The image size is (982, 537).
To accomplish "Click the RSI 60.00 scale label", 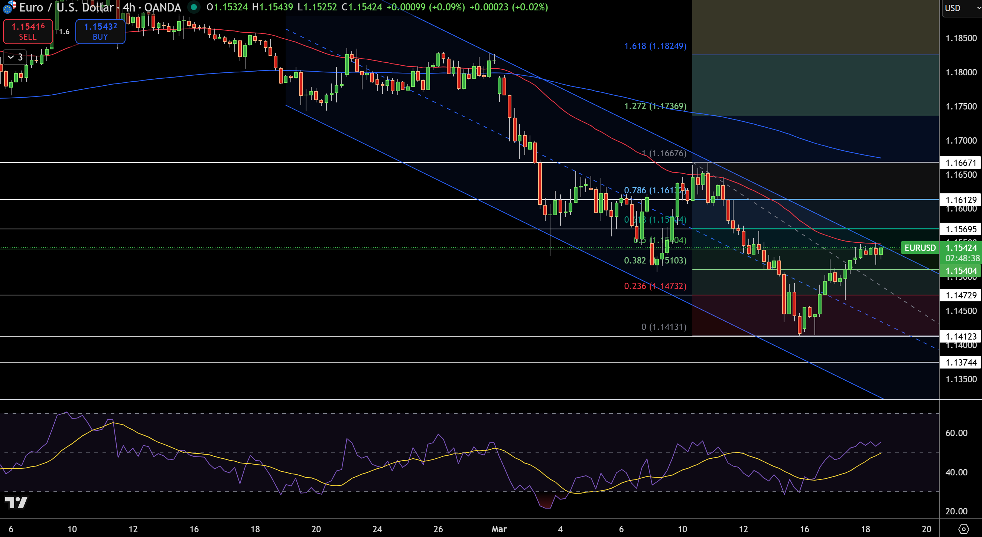I will pyautogui.click(x=956, y=433).
